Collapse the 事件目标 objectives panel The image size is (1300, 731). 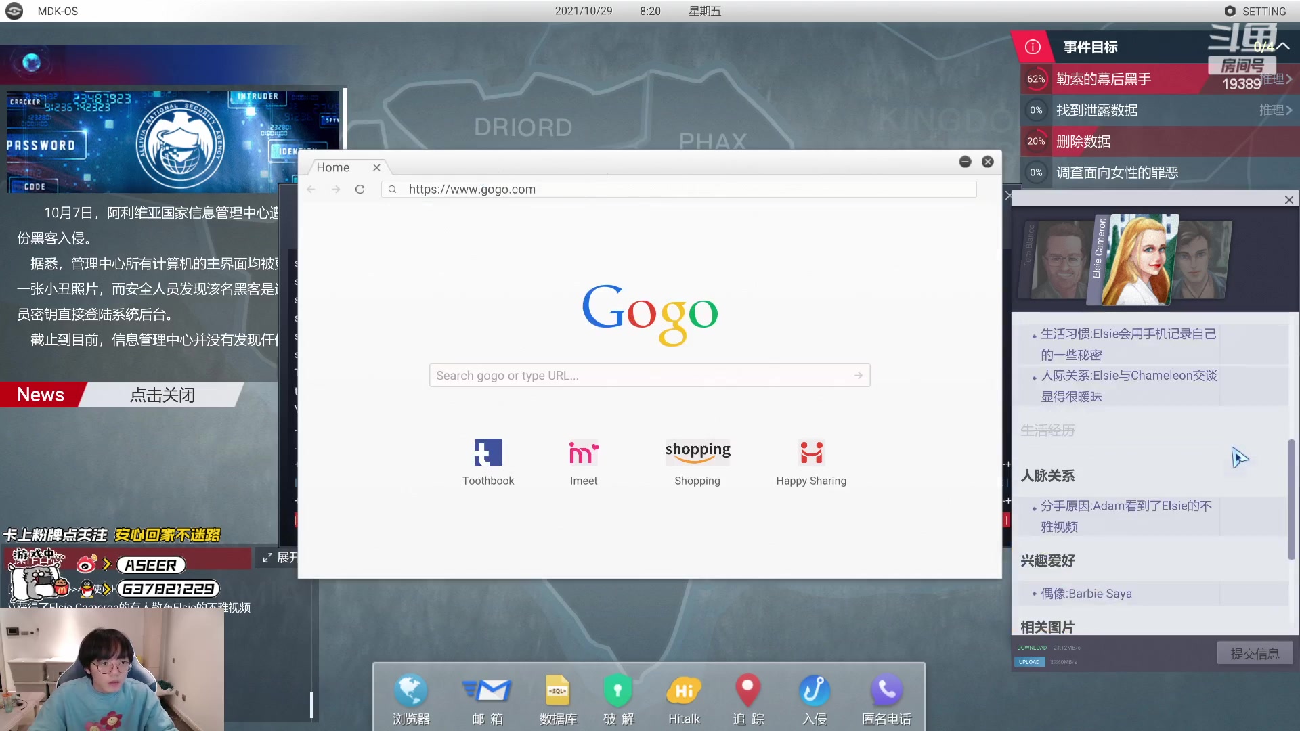coord(1282,47)
